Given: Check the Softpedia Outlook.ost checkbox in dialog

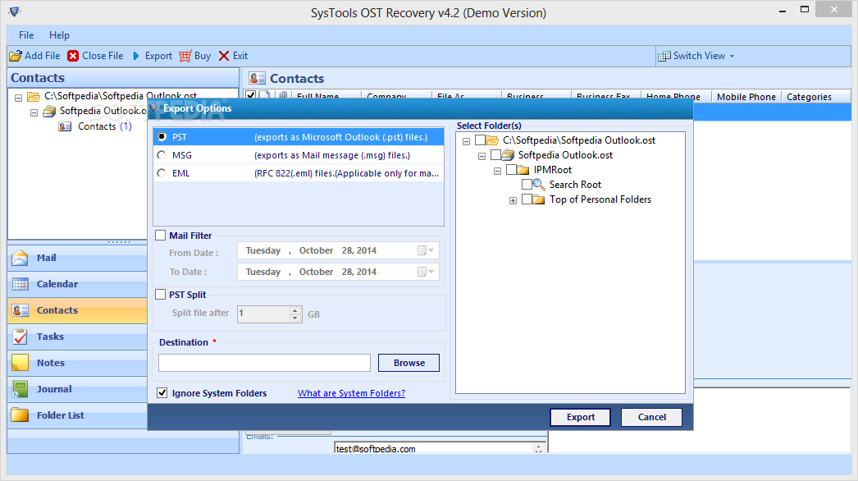Looking at the screenshot, I should point(495,155).
